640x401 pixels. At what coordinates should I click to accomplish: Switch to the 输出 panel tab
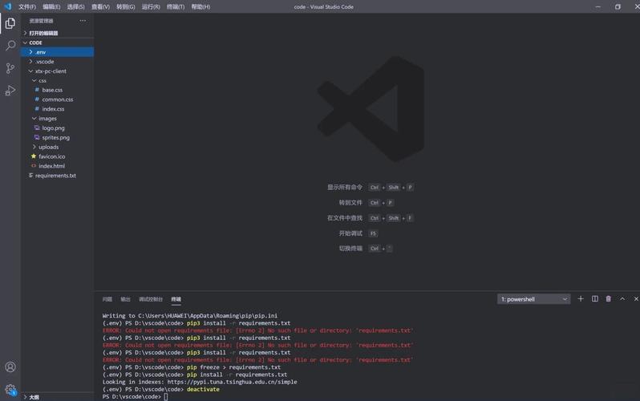[125, 299]
